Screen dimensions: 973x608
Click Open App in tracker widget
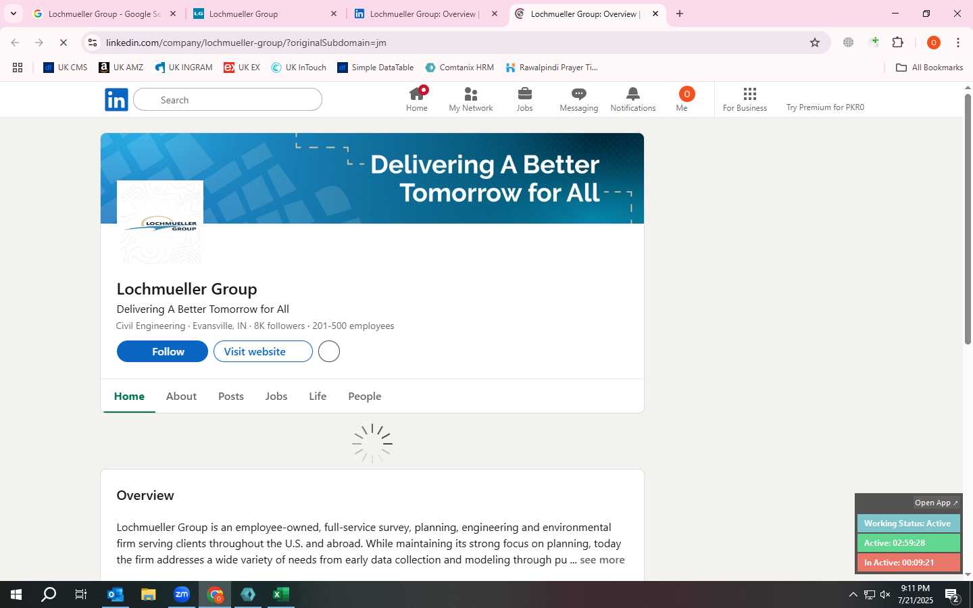937,503
